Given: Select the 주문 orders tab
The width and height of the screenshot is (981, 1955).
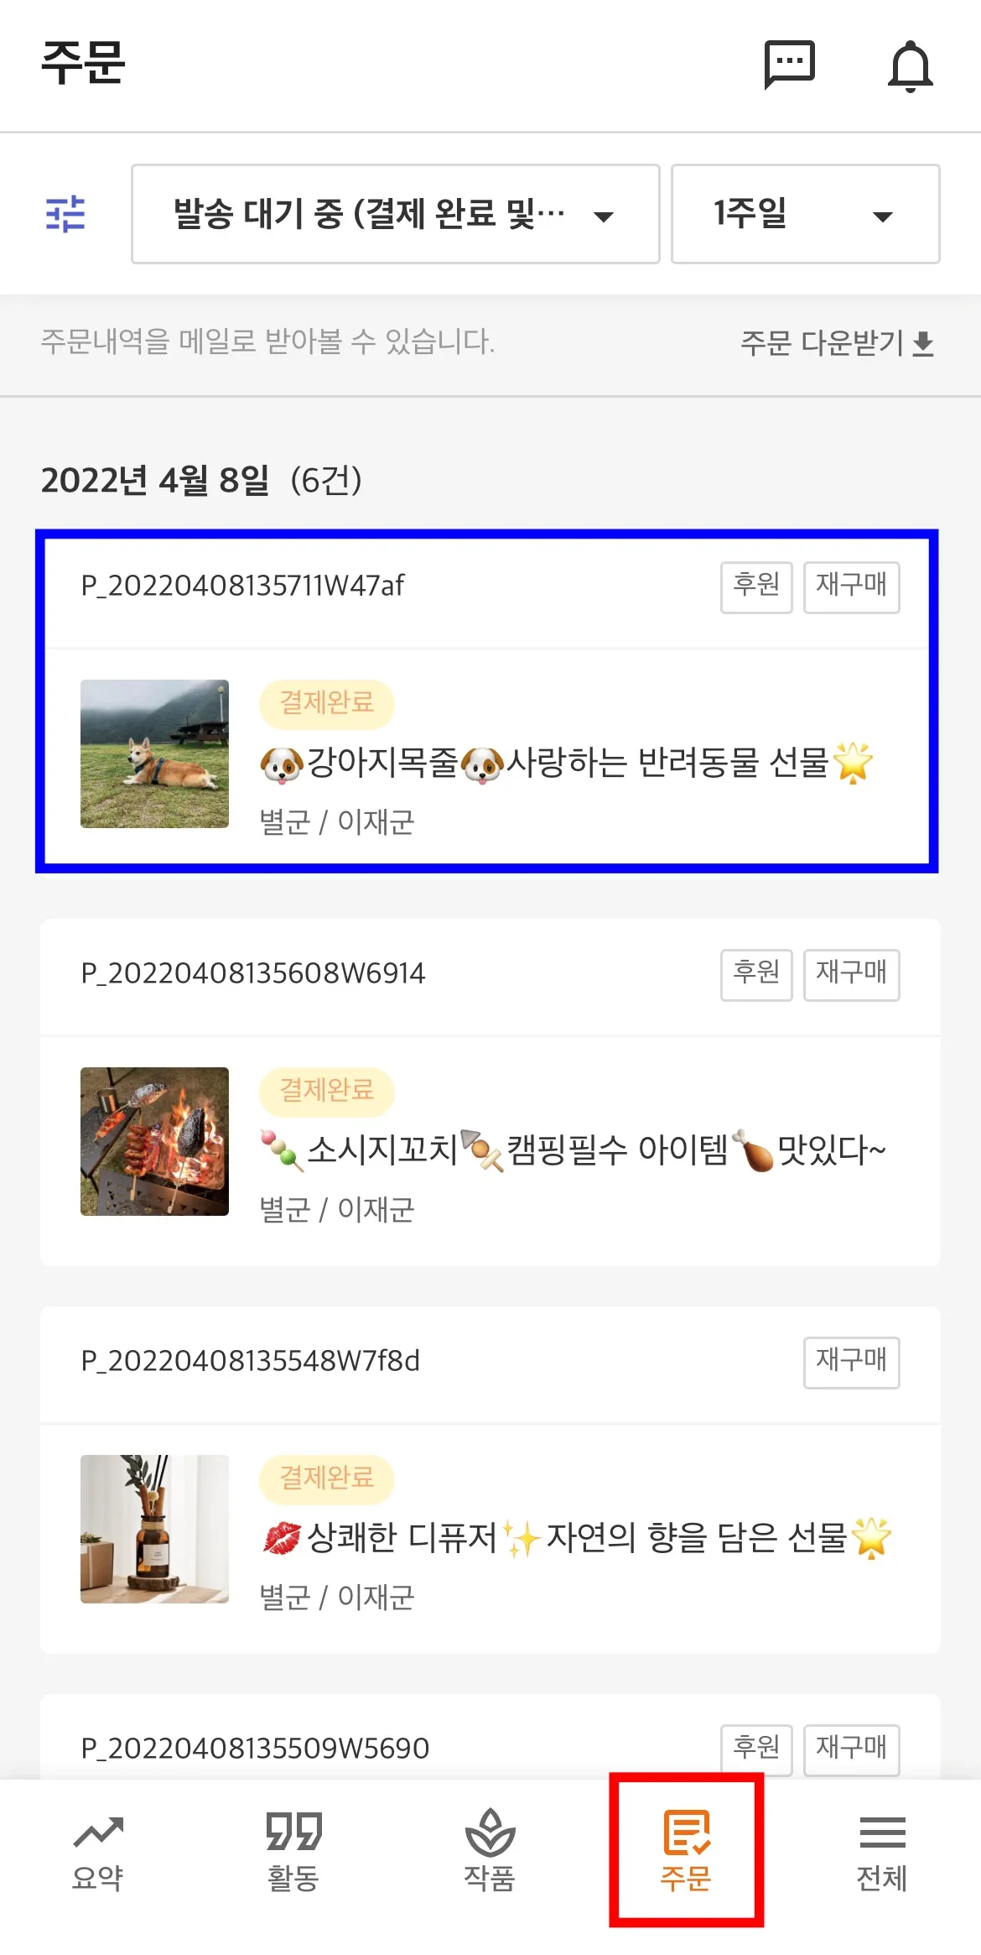Looking at the screenshot, I should [x=686, y=1850].
